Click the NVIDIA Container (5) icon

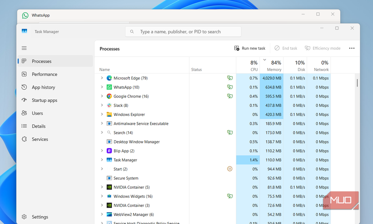click(x=109, y=187)
